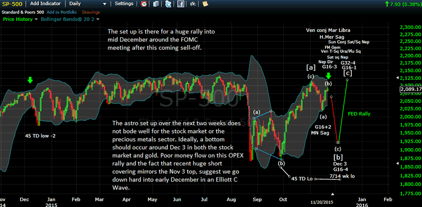Open chart Settings
Screen dimensions: 422x207
[x=124, y=4]
